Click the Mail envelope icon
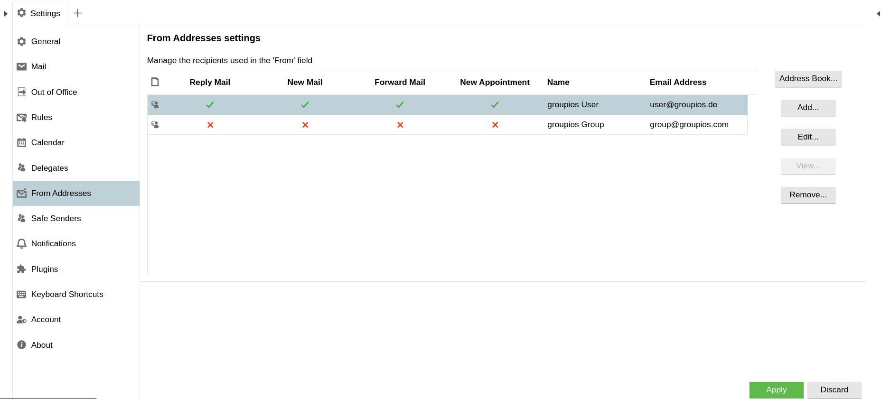The image size is (881, 399). tap(21, 66)
